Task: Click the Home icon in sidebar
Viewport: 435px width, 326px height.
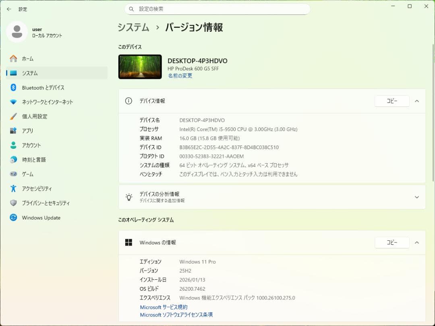Action: [x=14, y=59]
